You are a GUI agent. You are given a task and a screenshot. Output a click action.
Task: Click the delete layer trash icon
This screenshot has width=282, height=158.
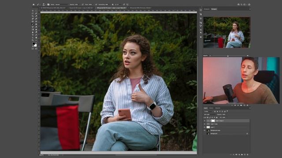pyautogui.click(x=248, y=154)
